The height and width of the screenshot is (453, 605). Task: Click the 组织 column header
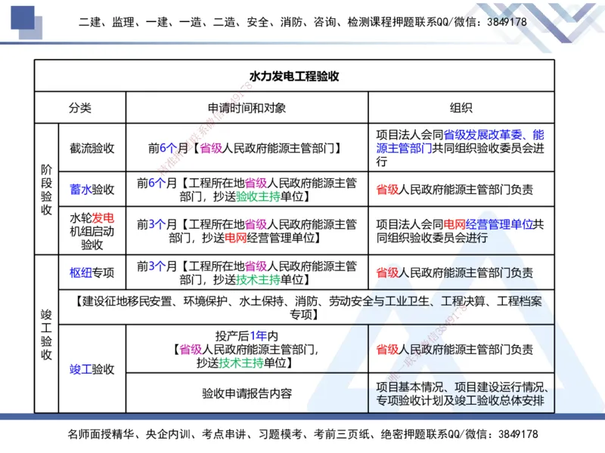coord(461,106)
